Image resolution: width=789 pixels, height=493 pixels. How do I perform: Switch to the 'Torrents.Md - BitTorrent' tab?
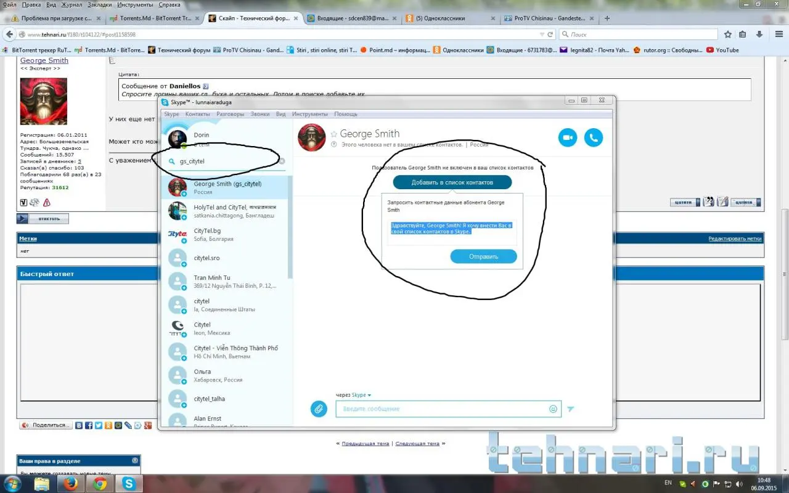tap(153, 18)
